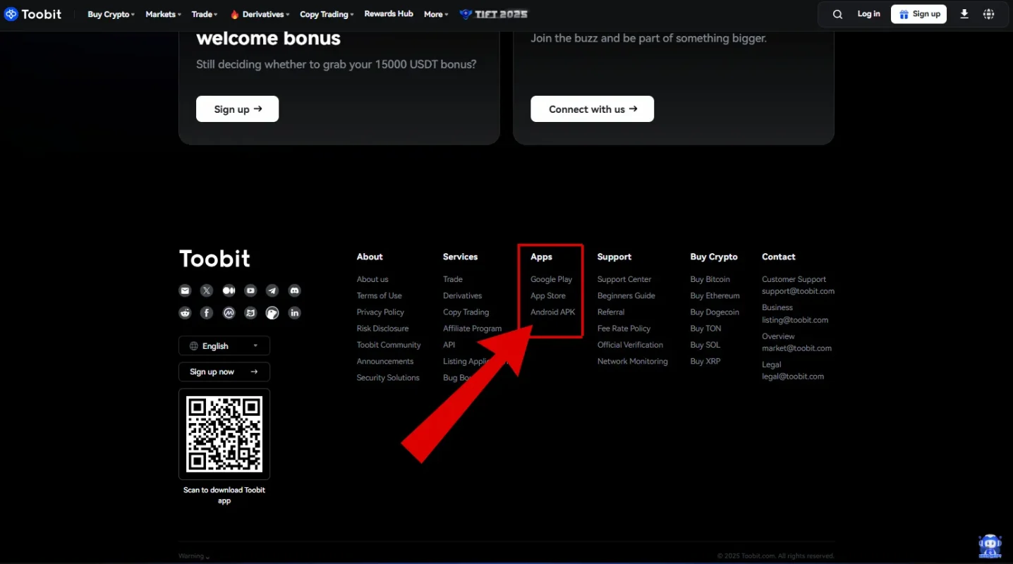Click the Buy Ethereum link

tap(715, 295)
